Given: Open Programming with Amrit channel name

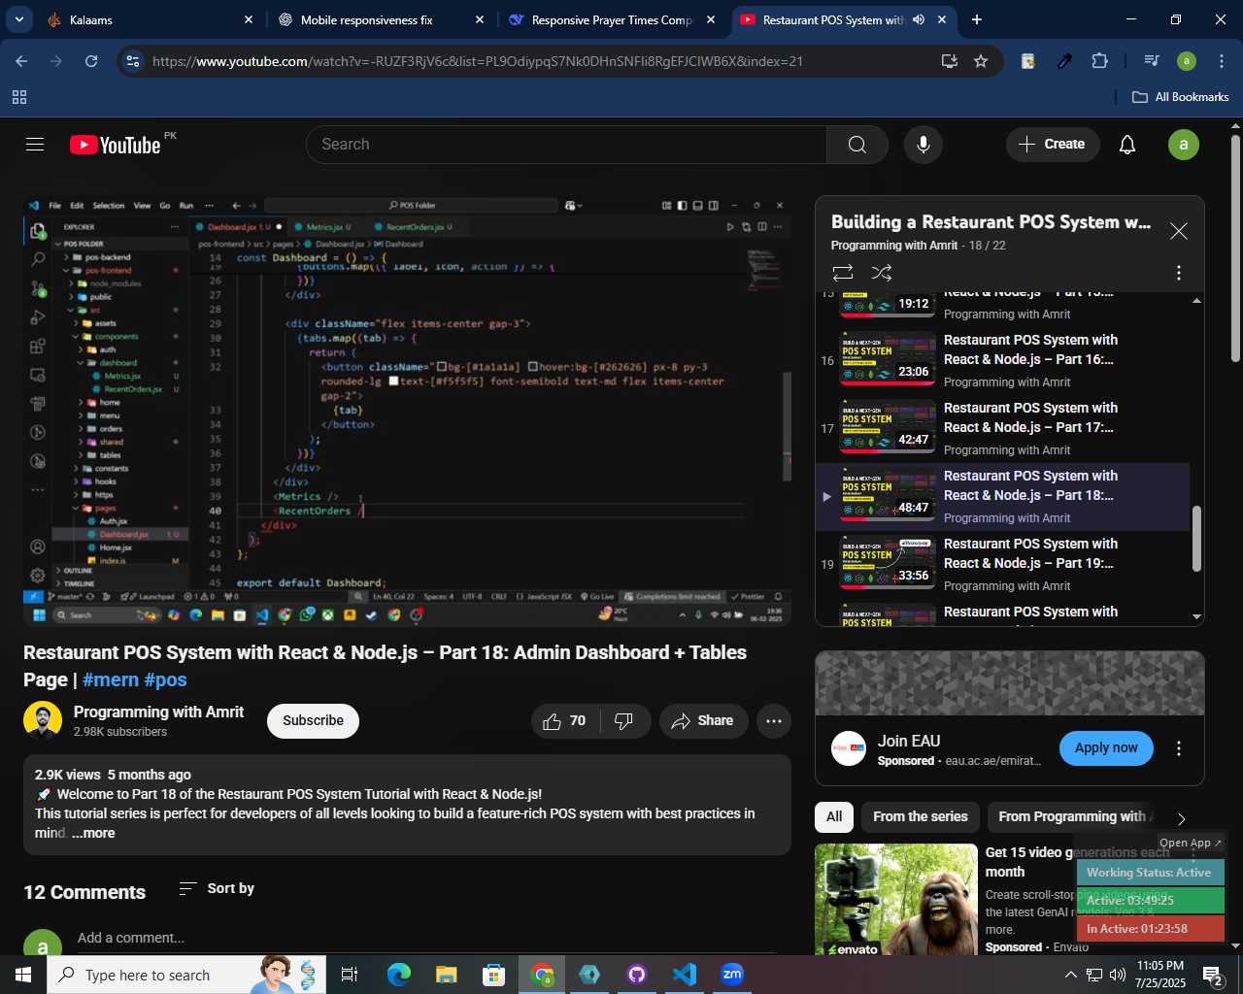Looking at the screenshot, I should point(159,712).
